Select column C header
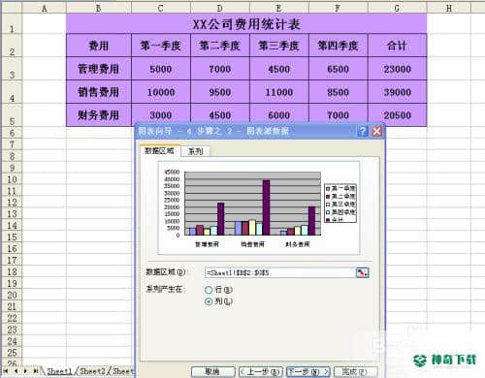The width and height of the screenshot is (485, 378). click(161, 8)
